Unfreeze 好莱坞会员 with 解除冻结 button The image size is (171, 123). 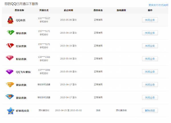click(150, 110)
